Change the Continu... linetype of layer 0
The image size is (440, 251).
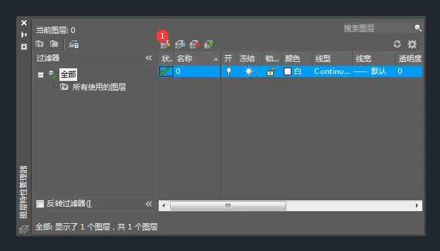332,71
